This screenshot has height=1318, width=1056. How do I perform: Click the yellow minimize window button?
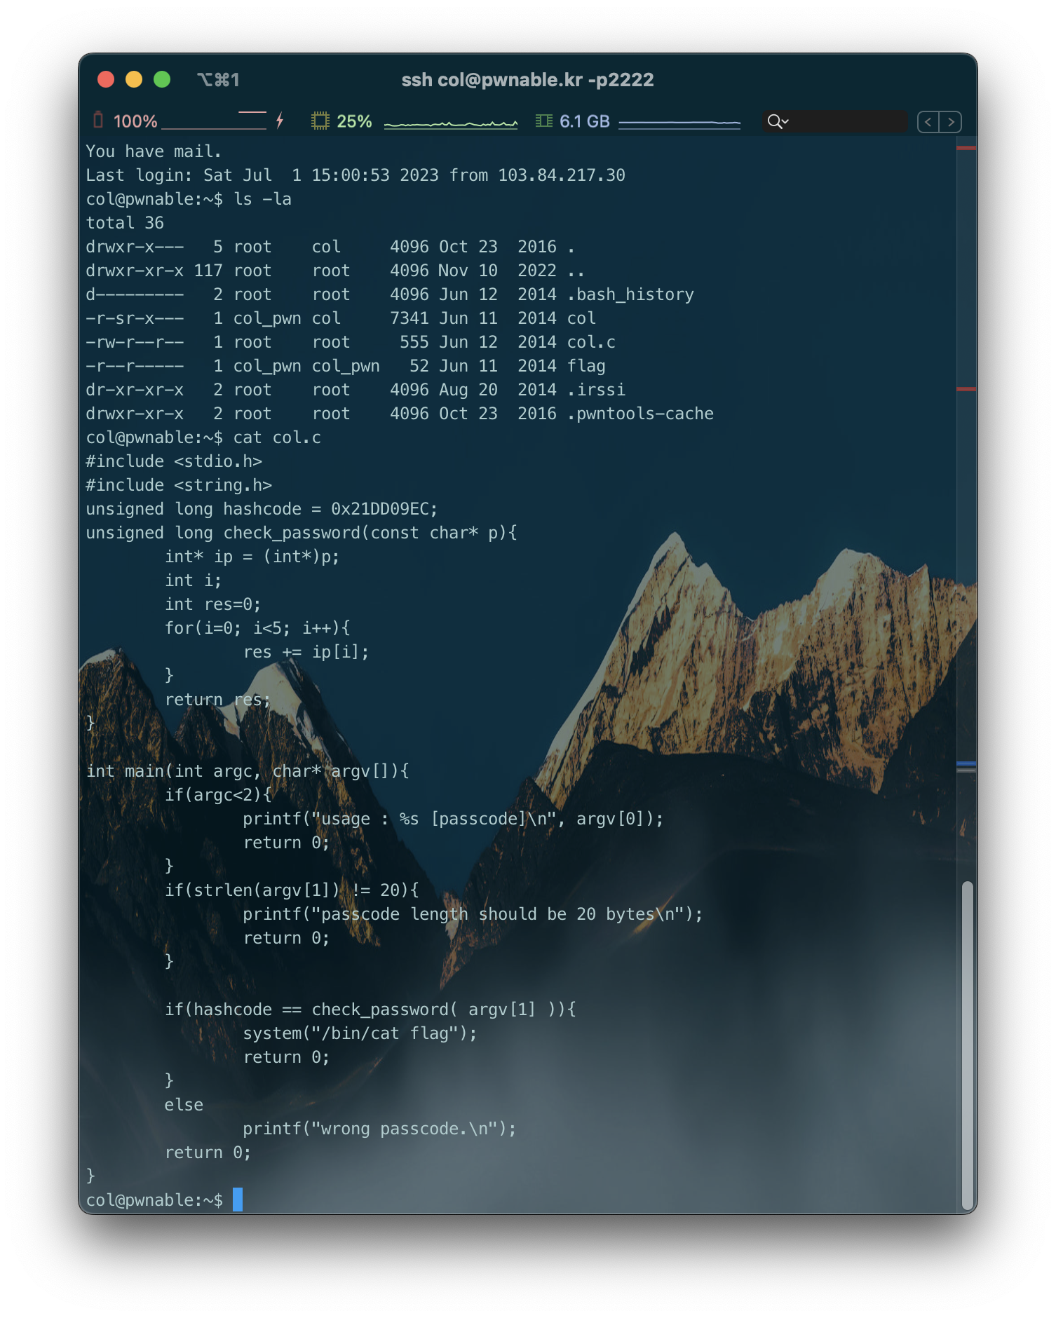[134, 79]
